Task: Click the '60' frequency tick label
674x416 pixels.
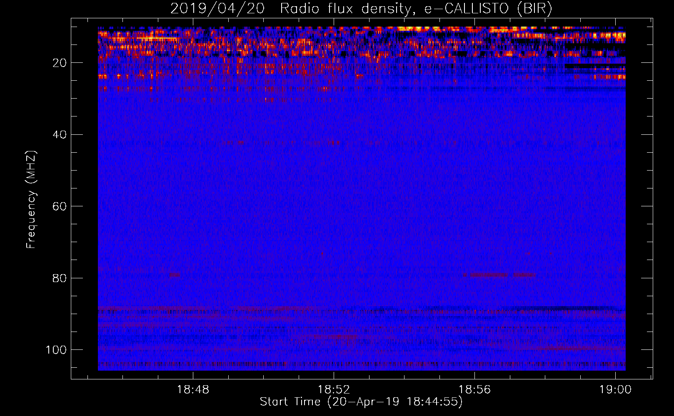Action: (60, 206)
